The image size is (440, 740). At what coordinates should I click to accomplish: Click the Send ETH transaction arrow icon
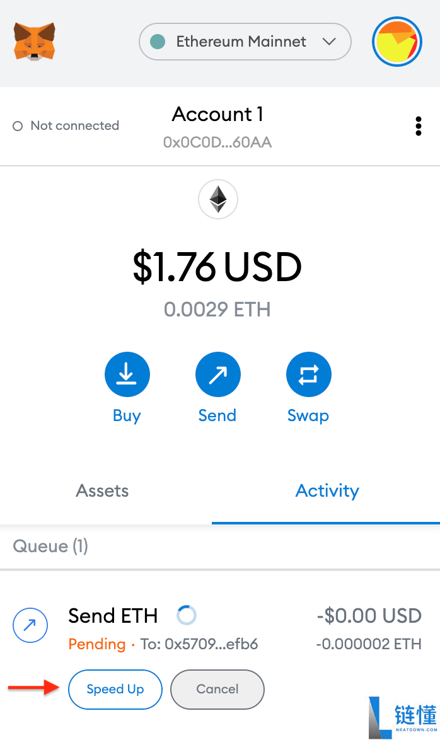pyautogui.click(x=30, y=625)
